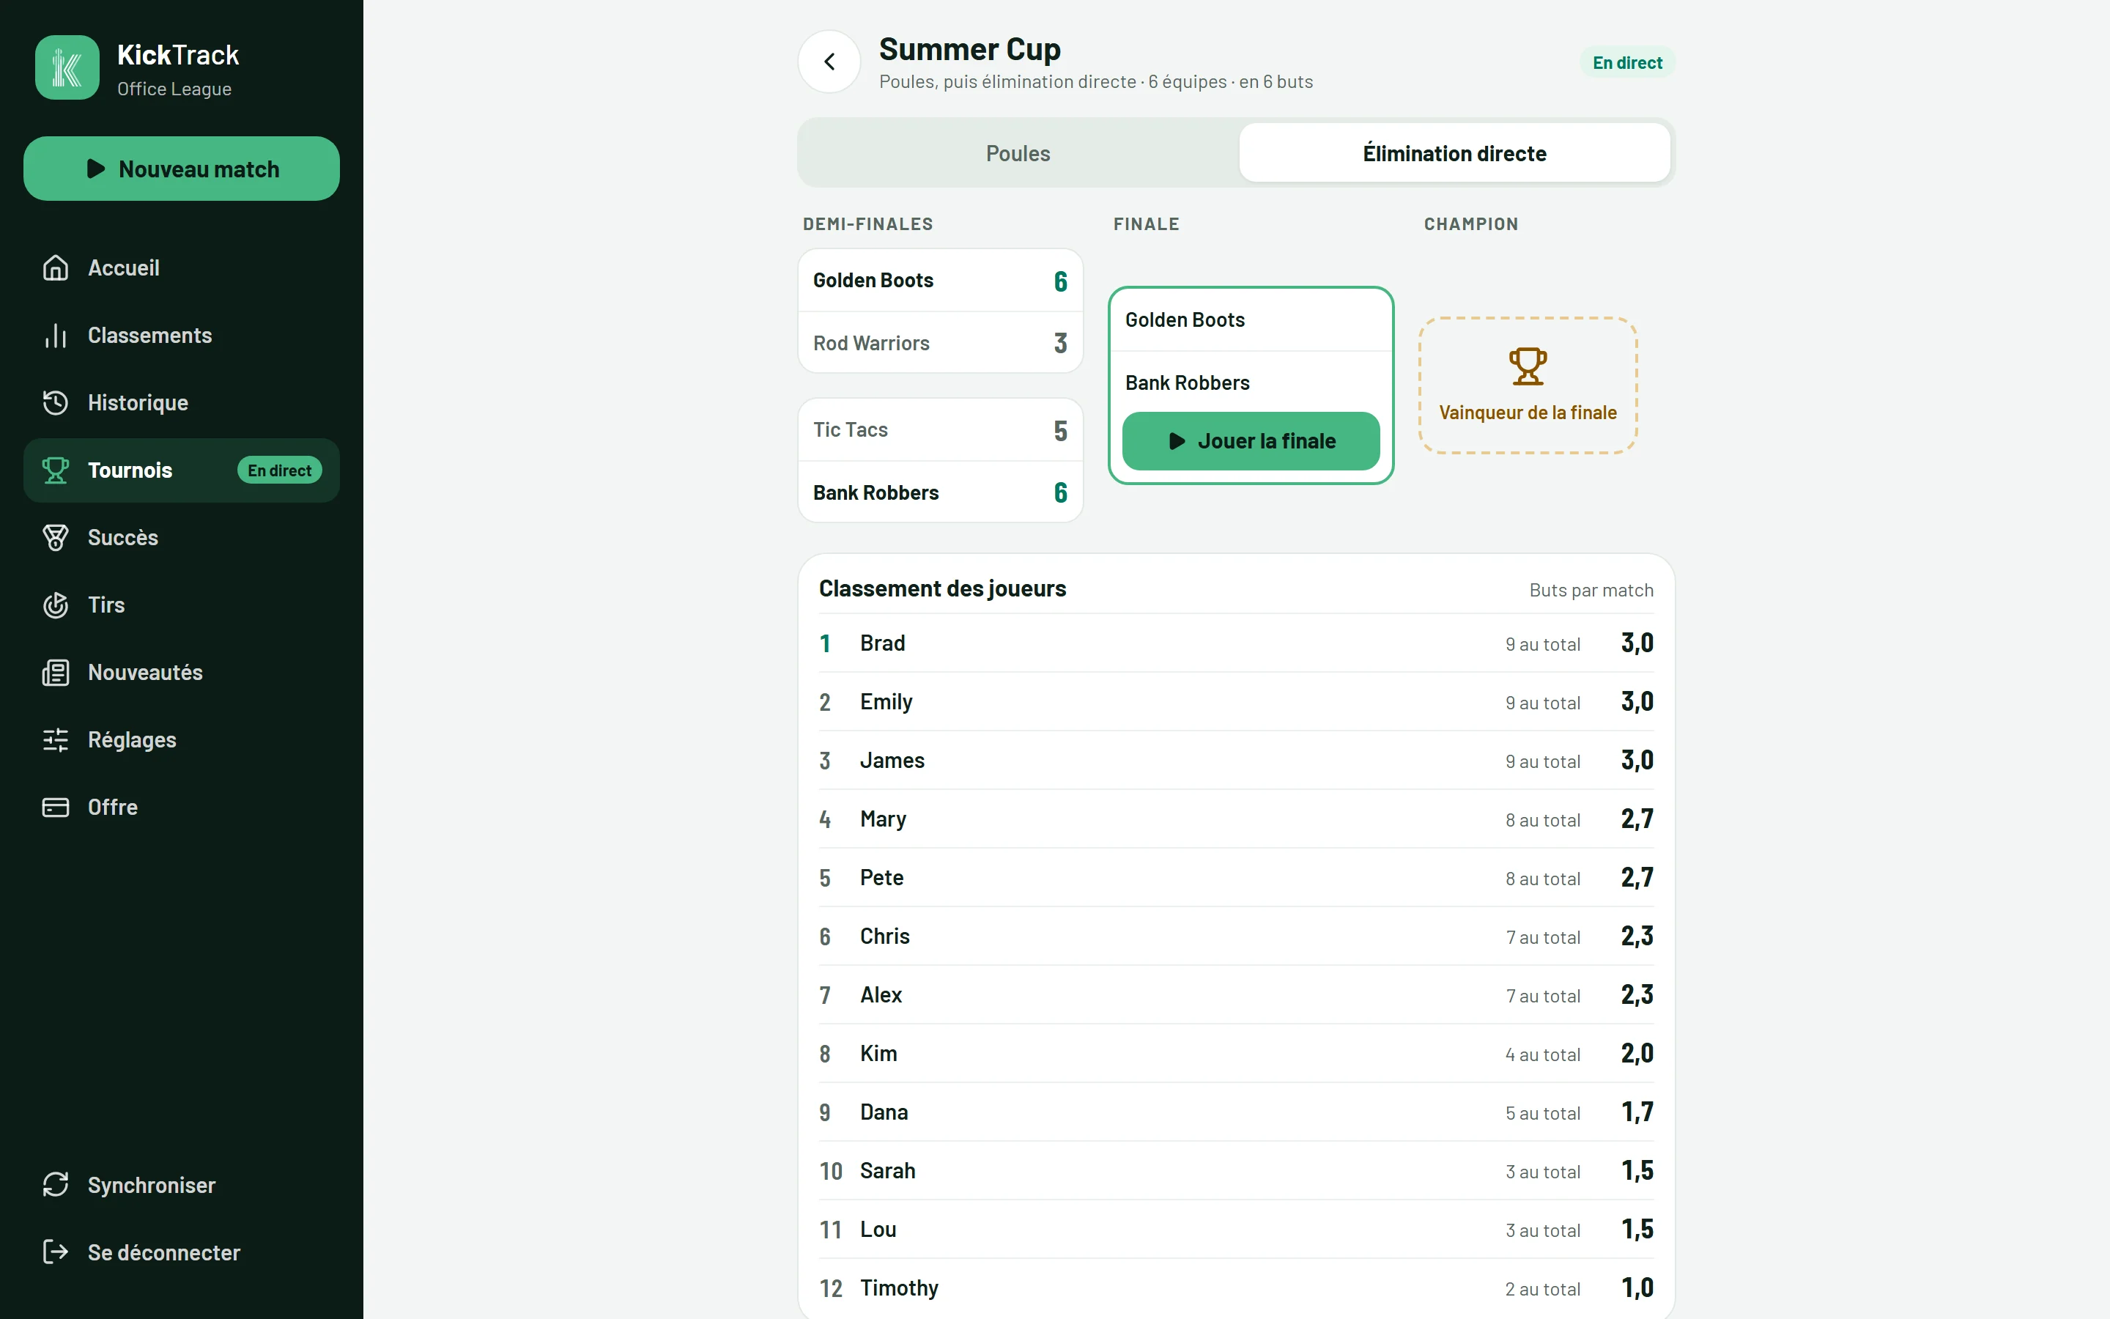
Task: Select the Élimination directe tab
Action: coord(1454,152)
